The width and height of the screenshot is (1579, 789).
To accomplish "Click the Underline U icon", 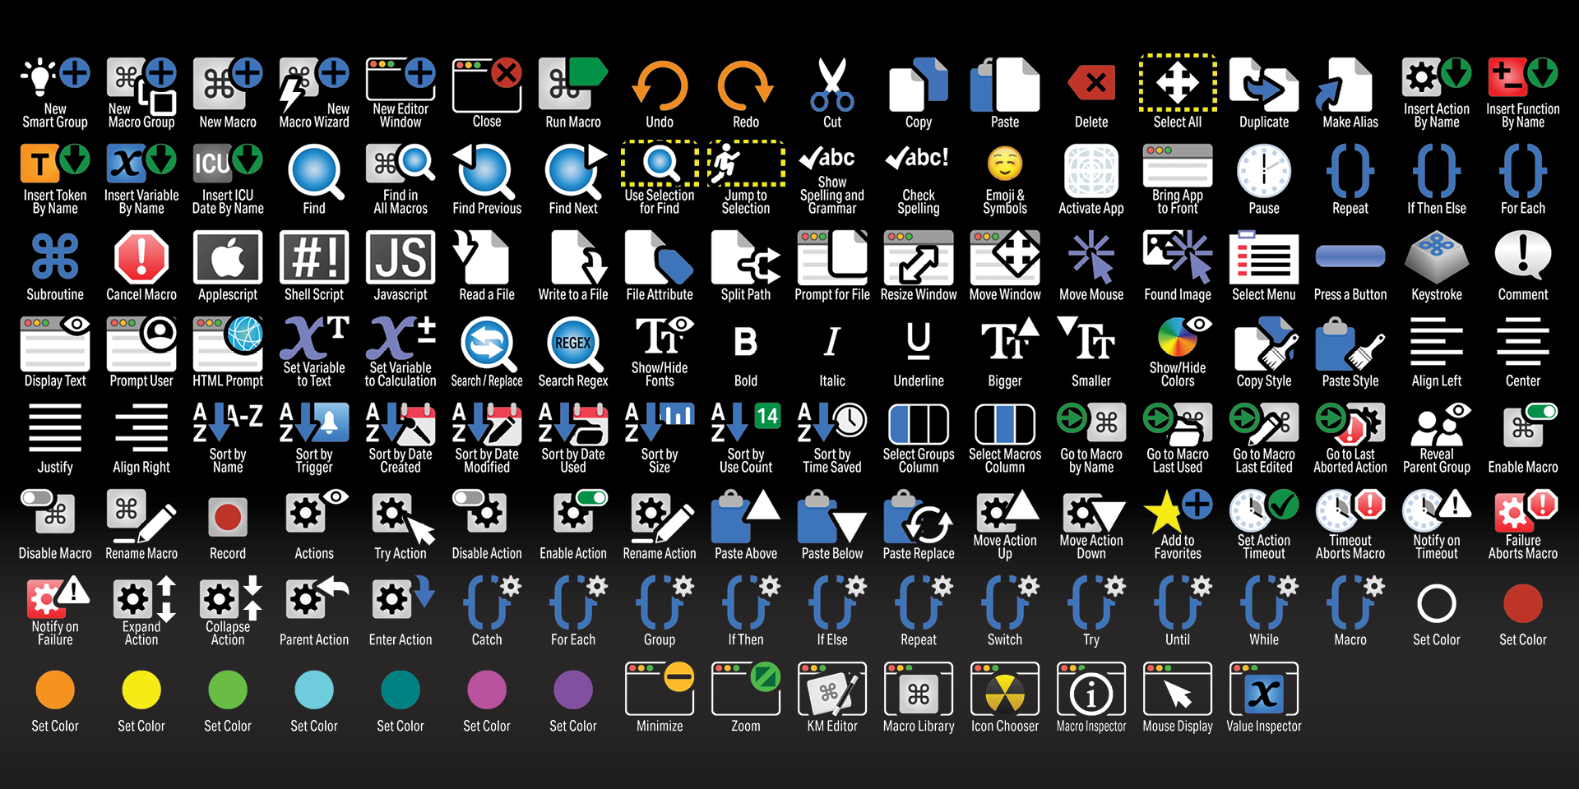I will click(919, 342).
